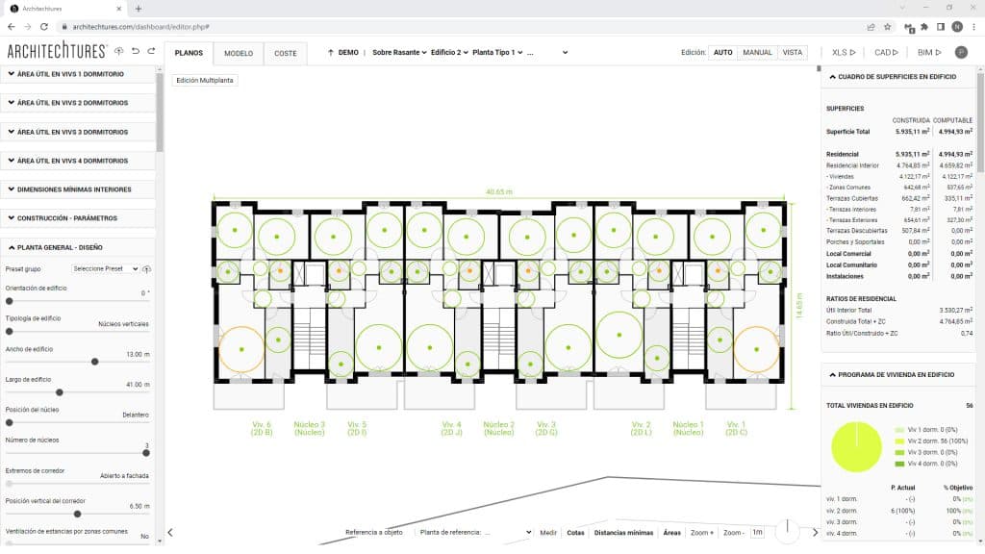This screenshot has width=985, height=554.
Task: Switch to the COSTE tab
Action: (286, 54)
